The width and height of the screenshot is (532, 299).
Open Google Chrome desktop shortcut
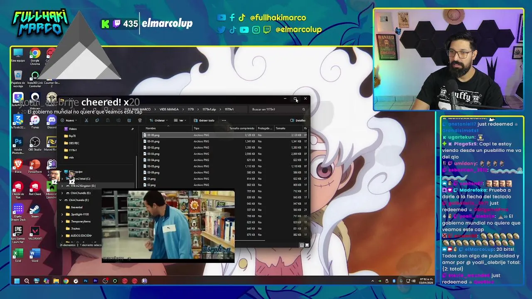tap(35, 56)
